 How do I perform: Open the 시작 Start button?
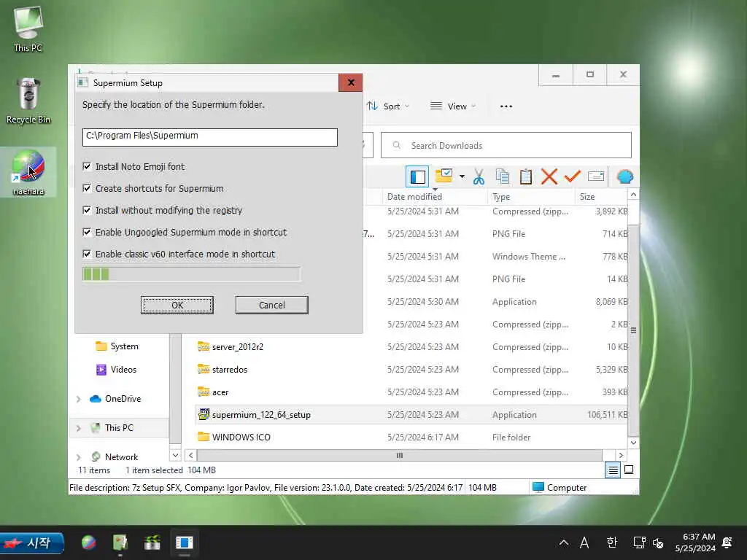point(32,542)
